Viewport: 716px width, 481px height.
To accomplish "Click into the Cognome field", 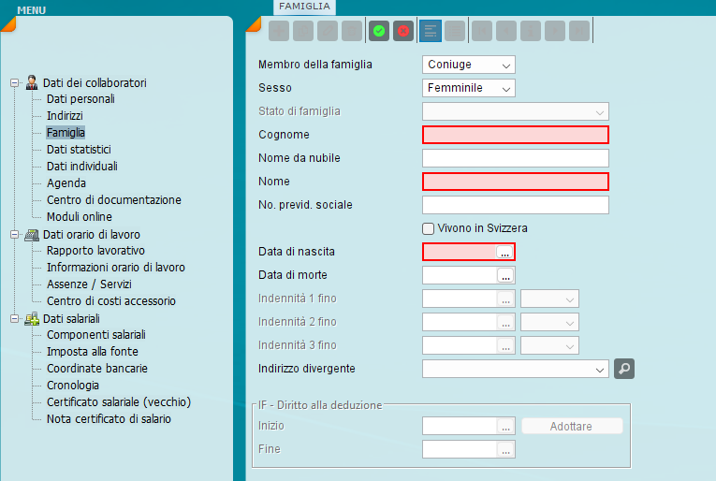I will tap(516, 135).
